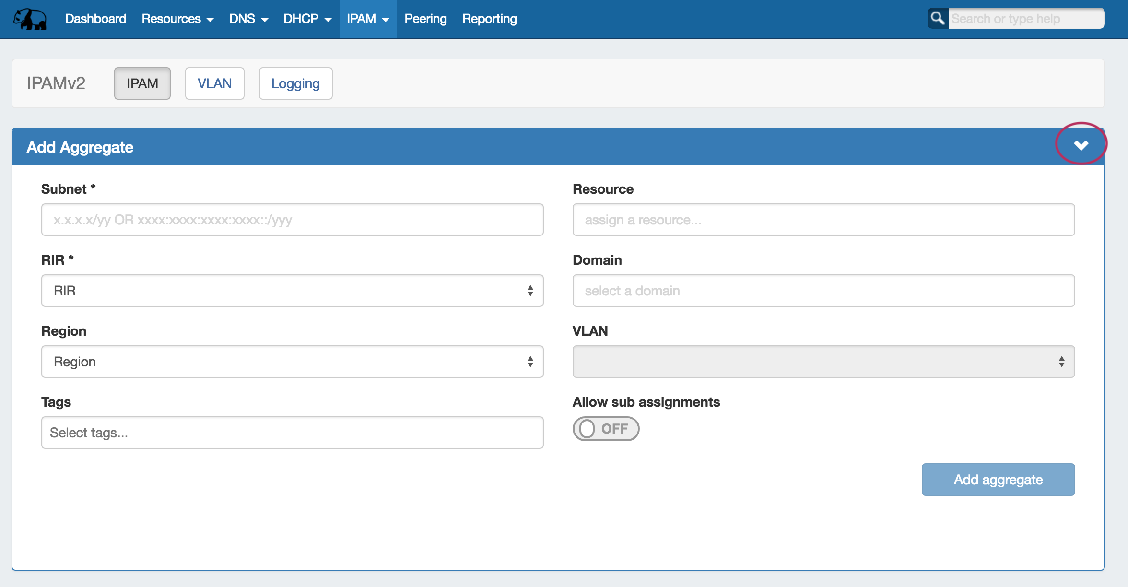Select the IPAM tab button
1128x587 pixels.
coord(142,83)
